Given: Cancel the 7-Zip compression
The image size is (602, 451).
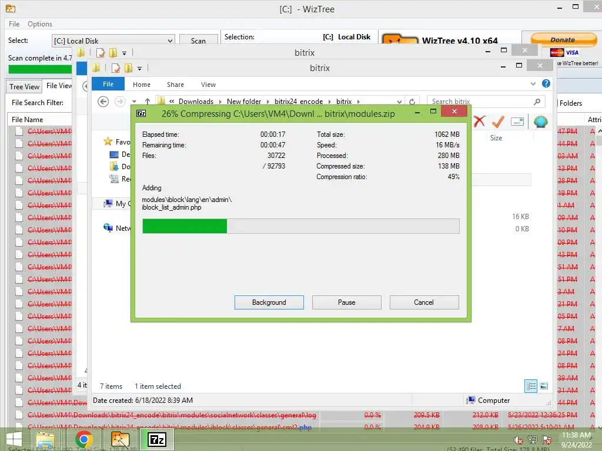Looking at the screenshot, I should point(424,302).
